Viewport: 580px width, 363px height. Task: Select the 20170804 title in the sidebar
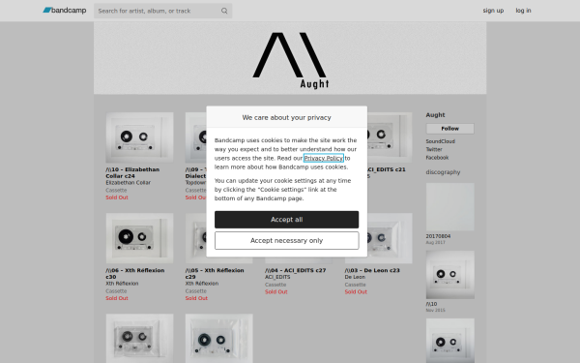point(438,236)
